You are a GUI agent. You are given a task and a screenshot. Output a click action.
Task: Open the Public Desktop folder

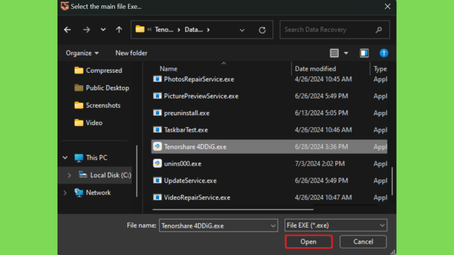click(x=102, y=88)
